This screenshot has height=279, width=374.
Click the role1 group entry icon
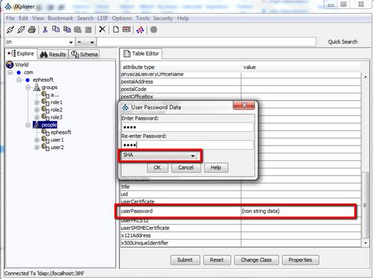[x=46, y=102]
